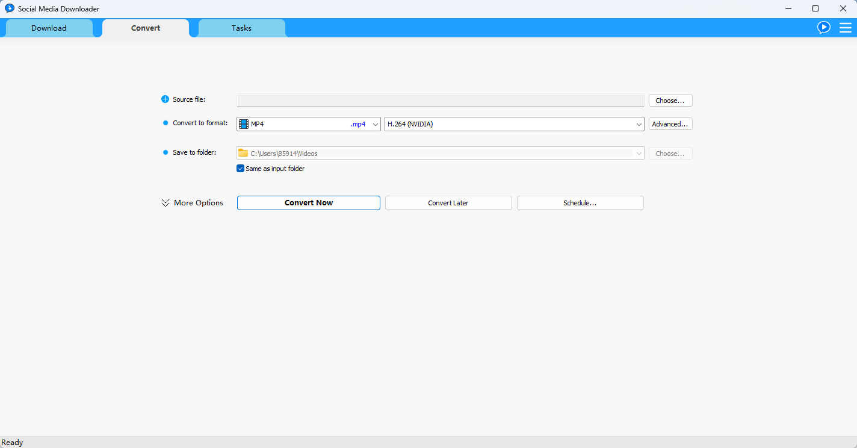Click Convert Now button

pyautogui.click(x=309, y=203)
